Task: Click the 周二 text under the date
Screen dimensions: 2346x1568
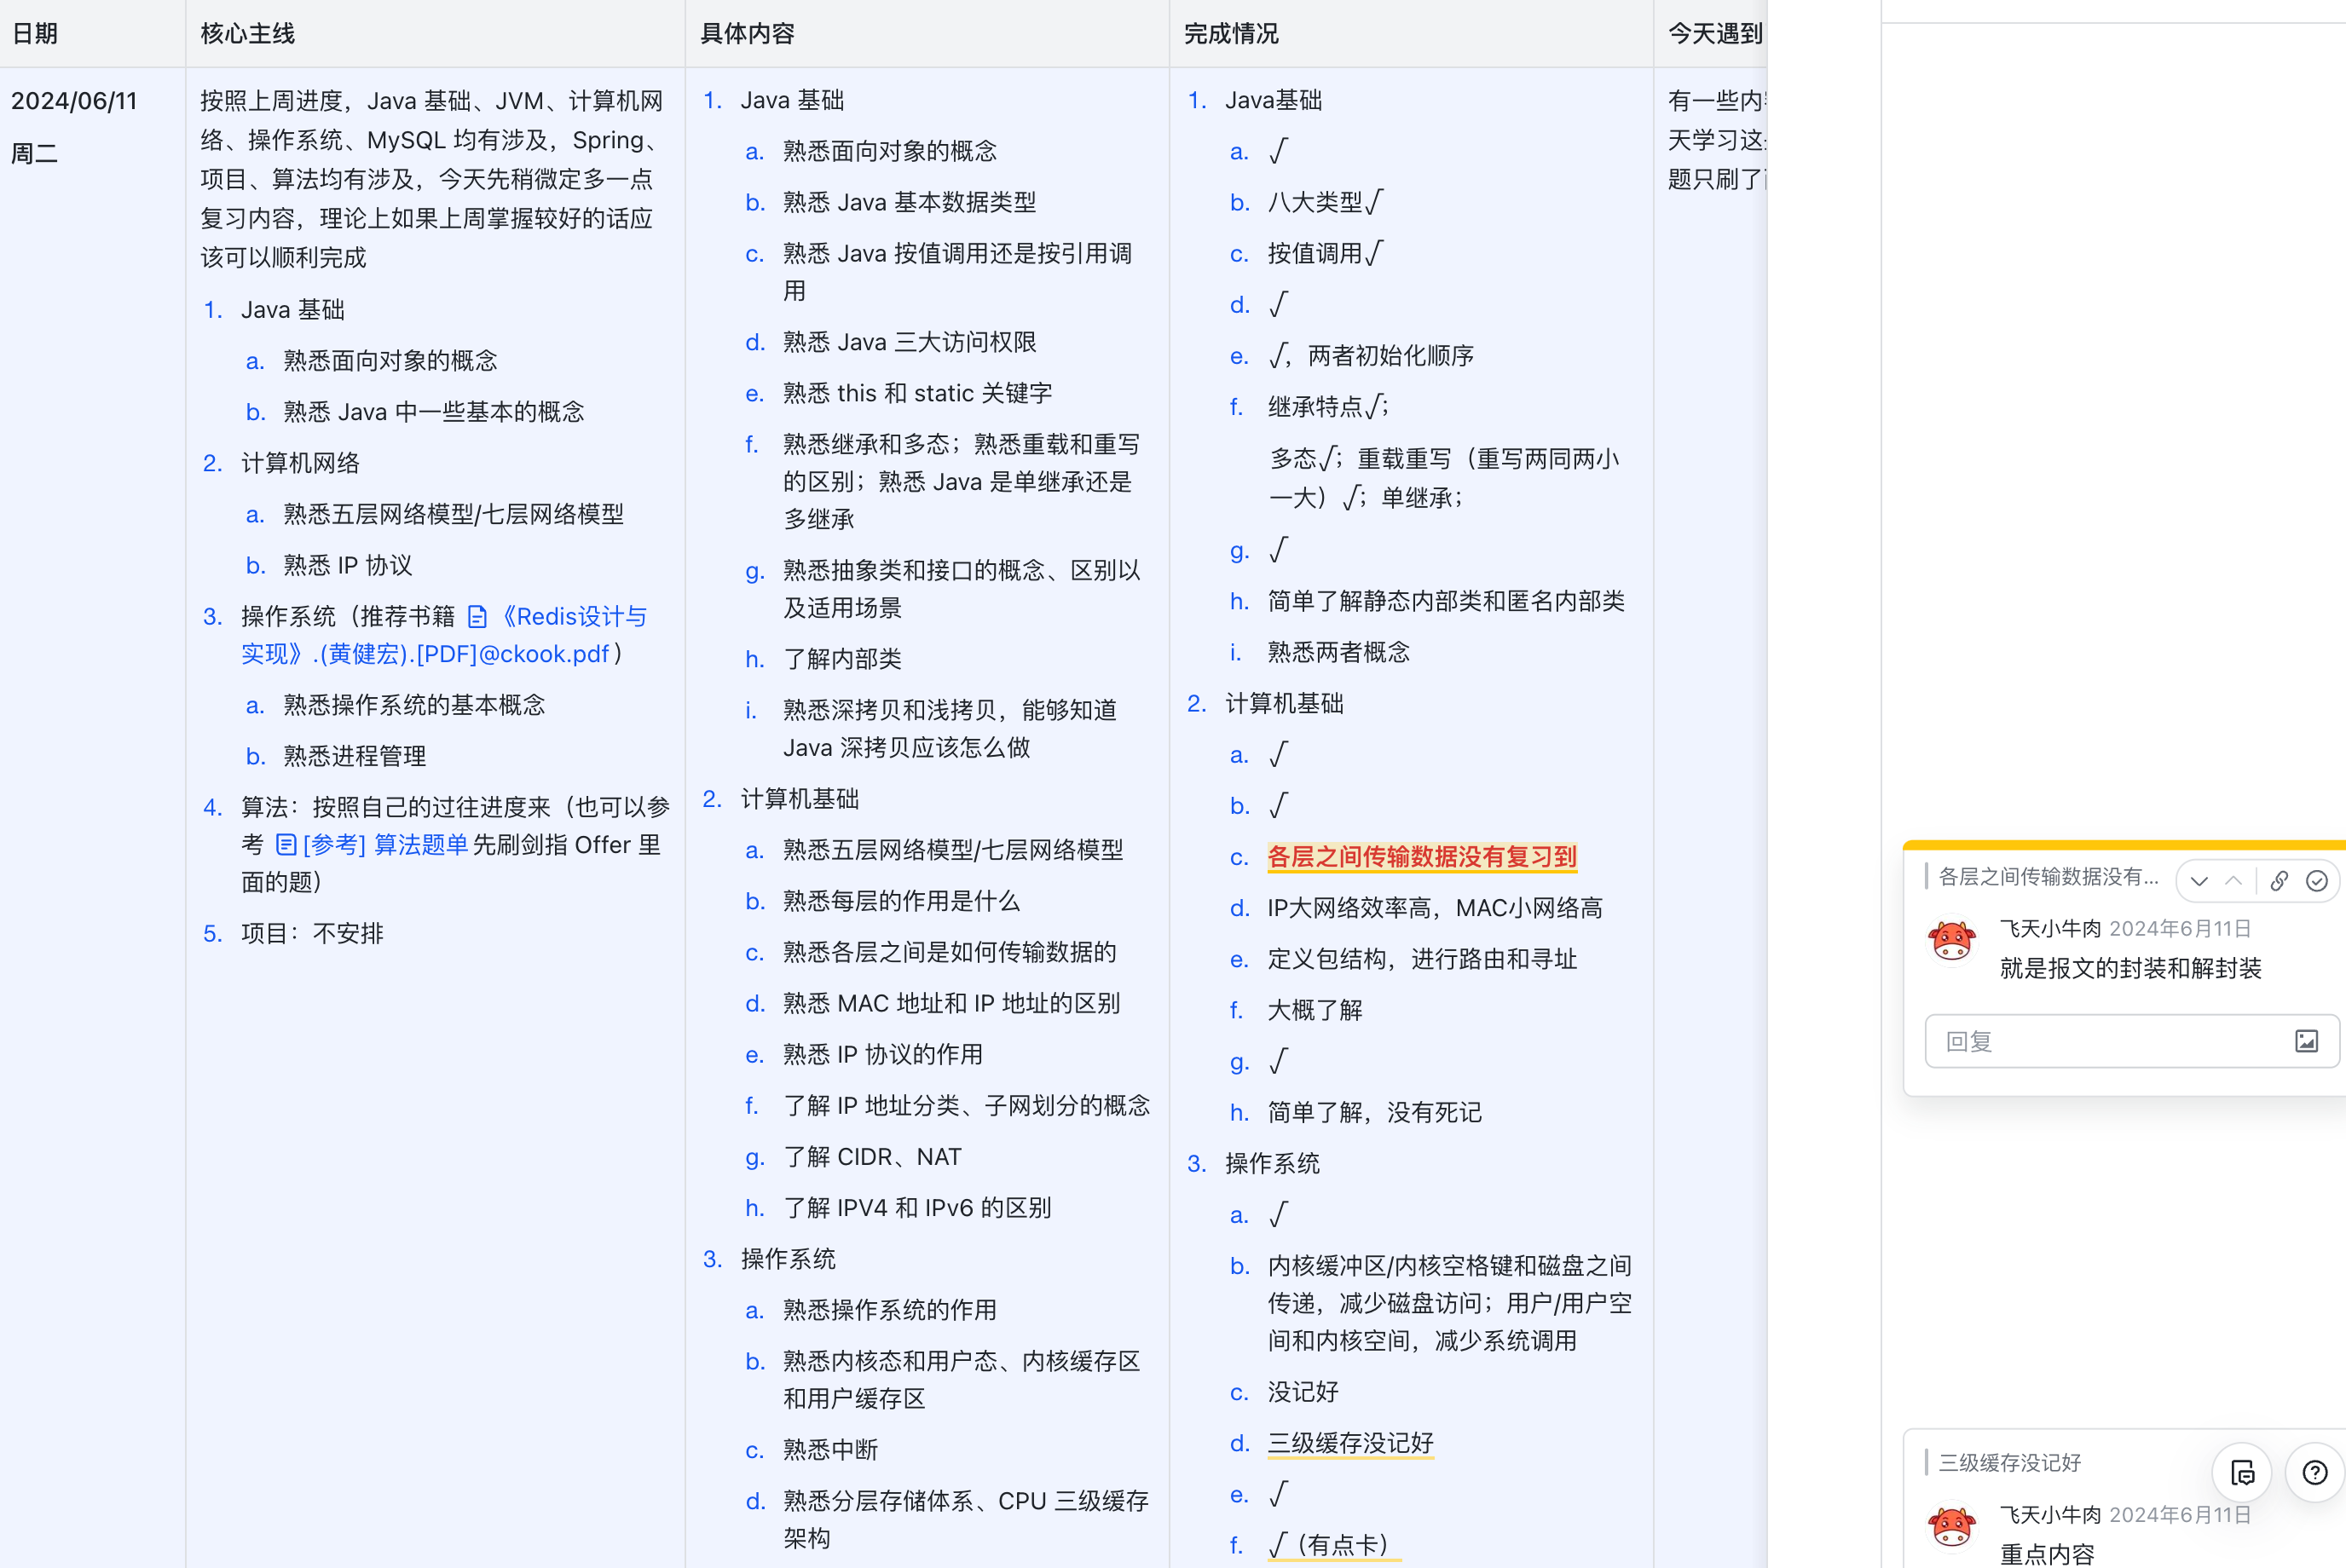Action: pyautogui.click(x=35, y=153)
